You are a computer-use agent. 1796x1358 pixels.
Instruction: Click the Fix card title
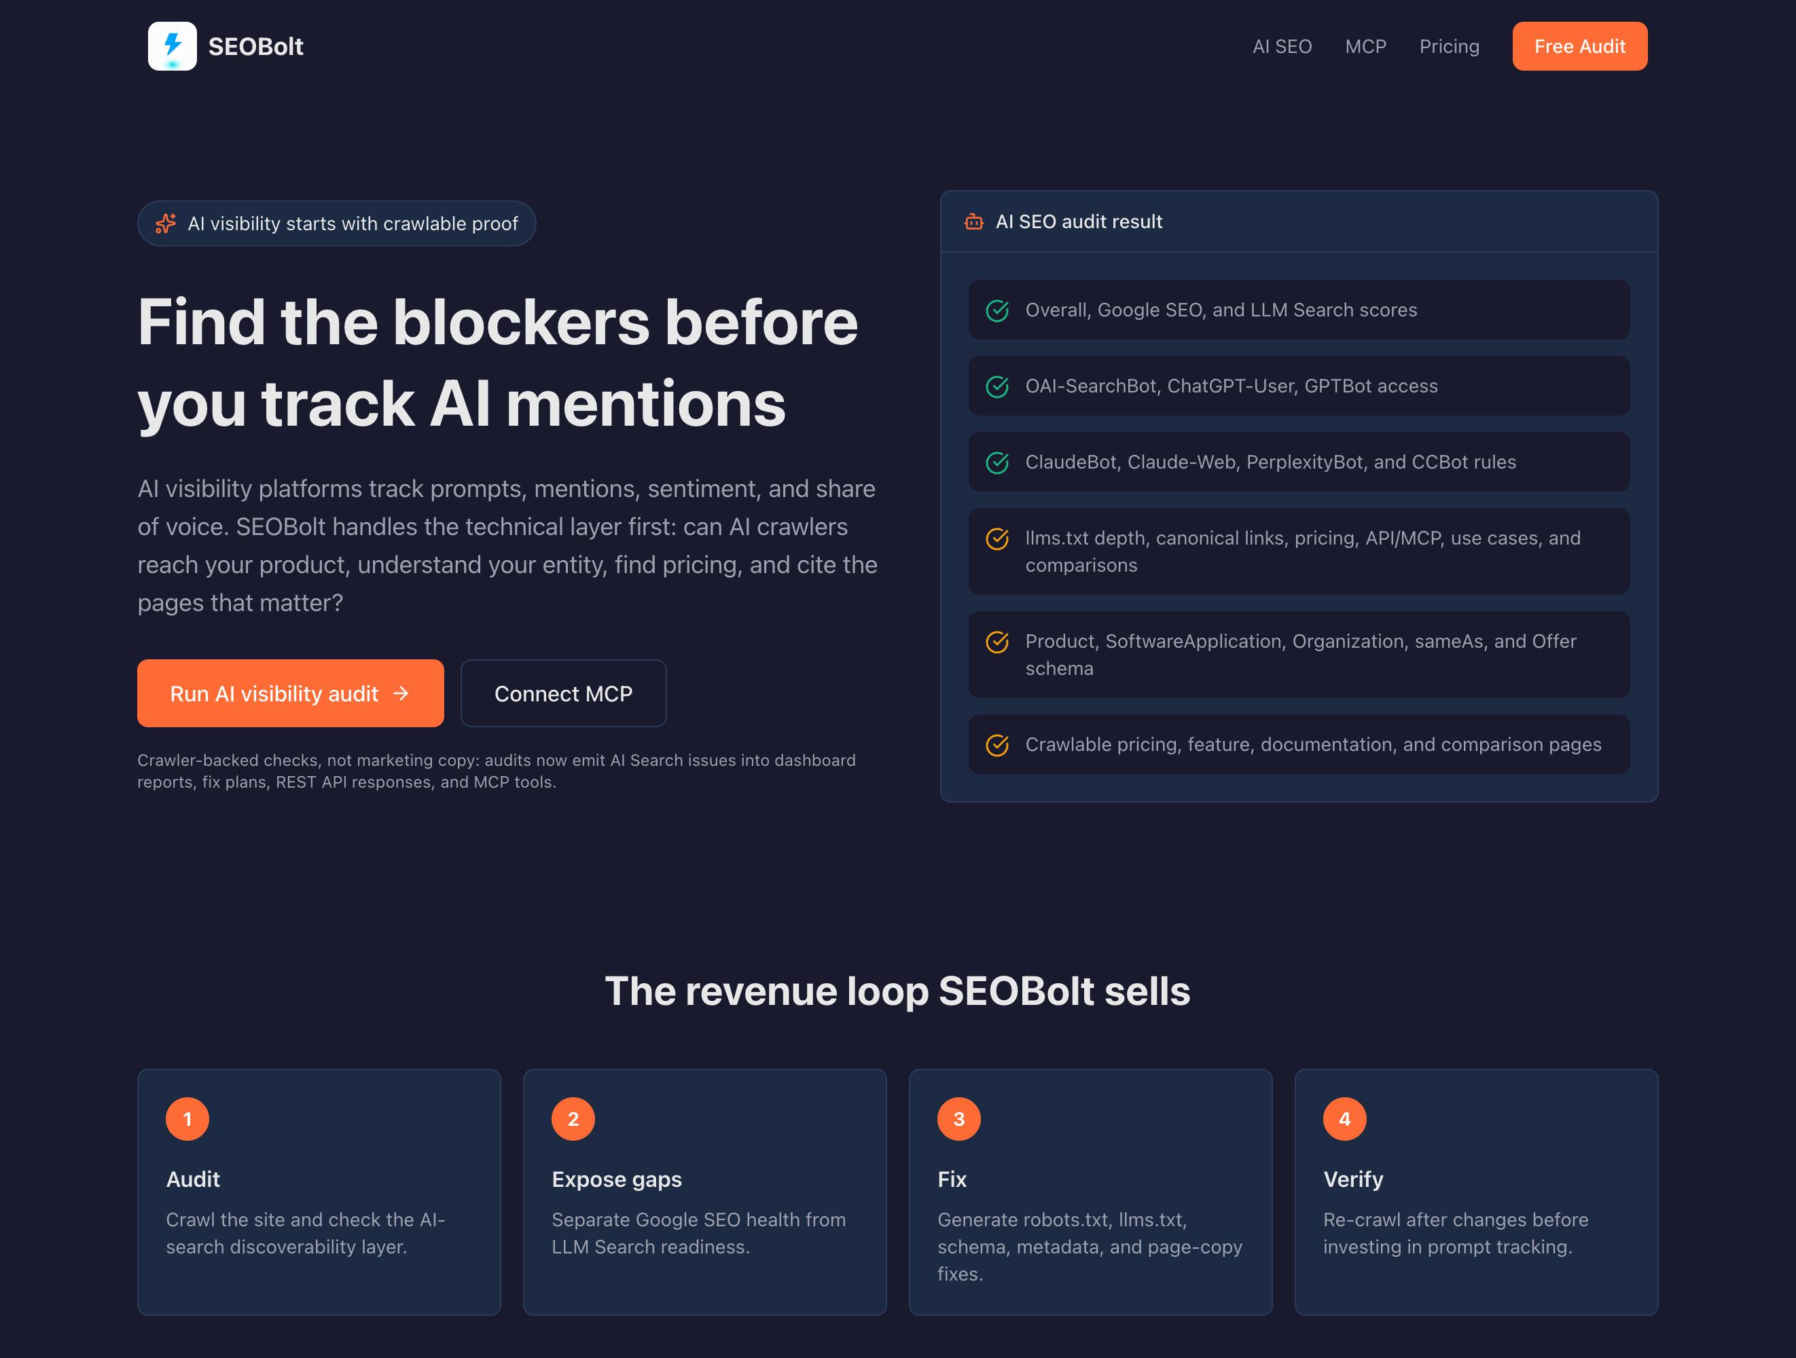pyautogui.click(x=952, y=1179)
